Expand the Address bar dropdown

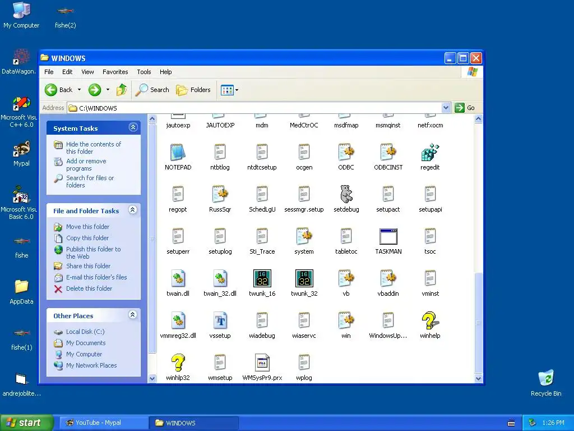[446, 108]
